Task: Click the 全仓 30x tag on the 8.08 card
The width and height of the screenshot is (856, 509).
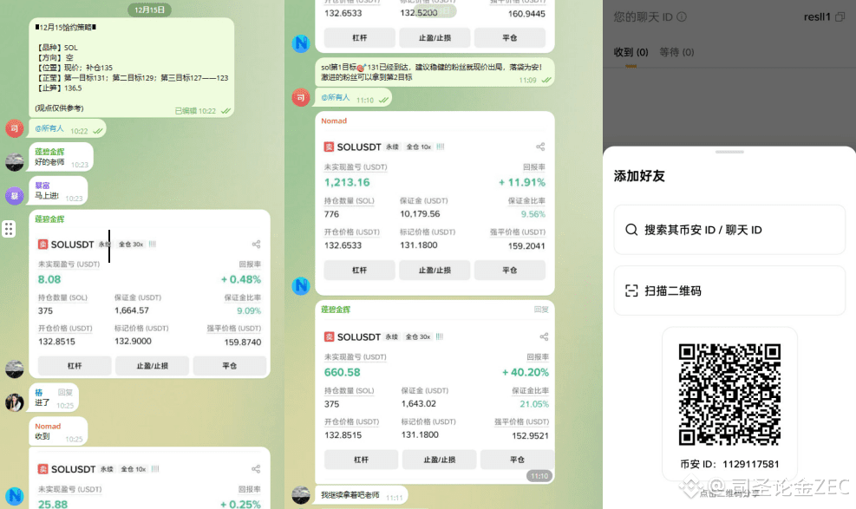Action: 131,245
